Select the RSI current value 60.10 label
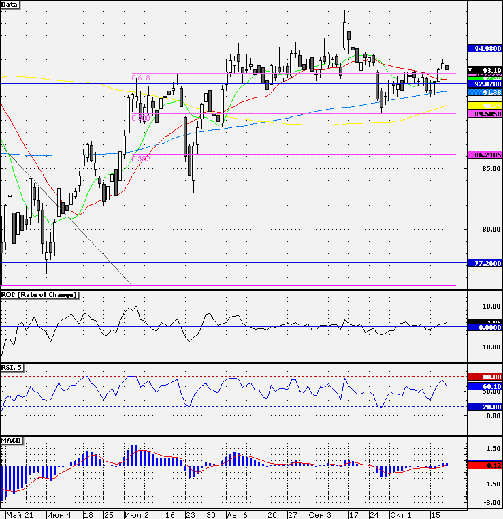Image resolution: width=503 pixels, height=519 pixels. (x=485, y=386)
